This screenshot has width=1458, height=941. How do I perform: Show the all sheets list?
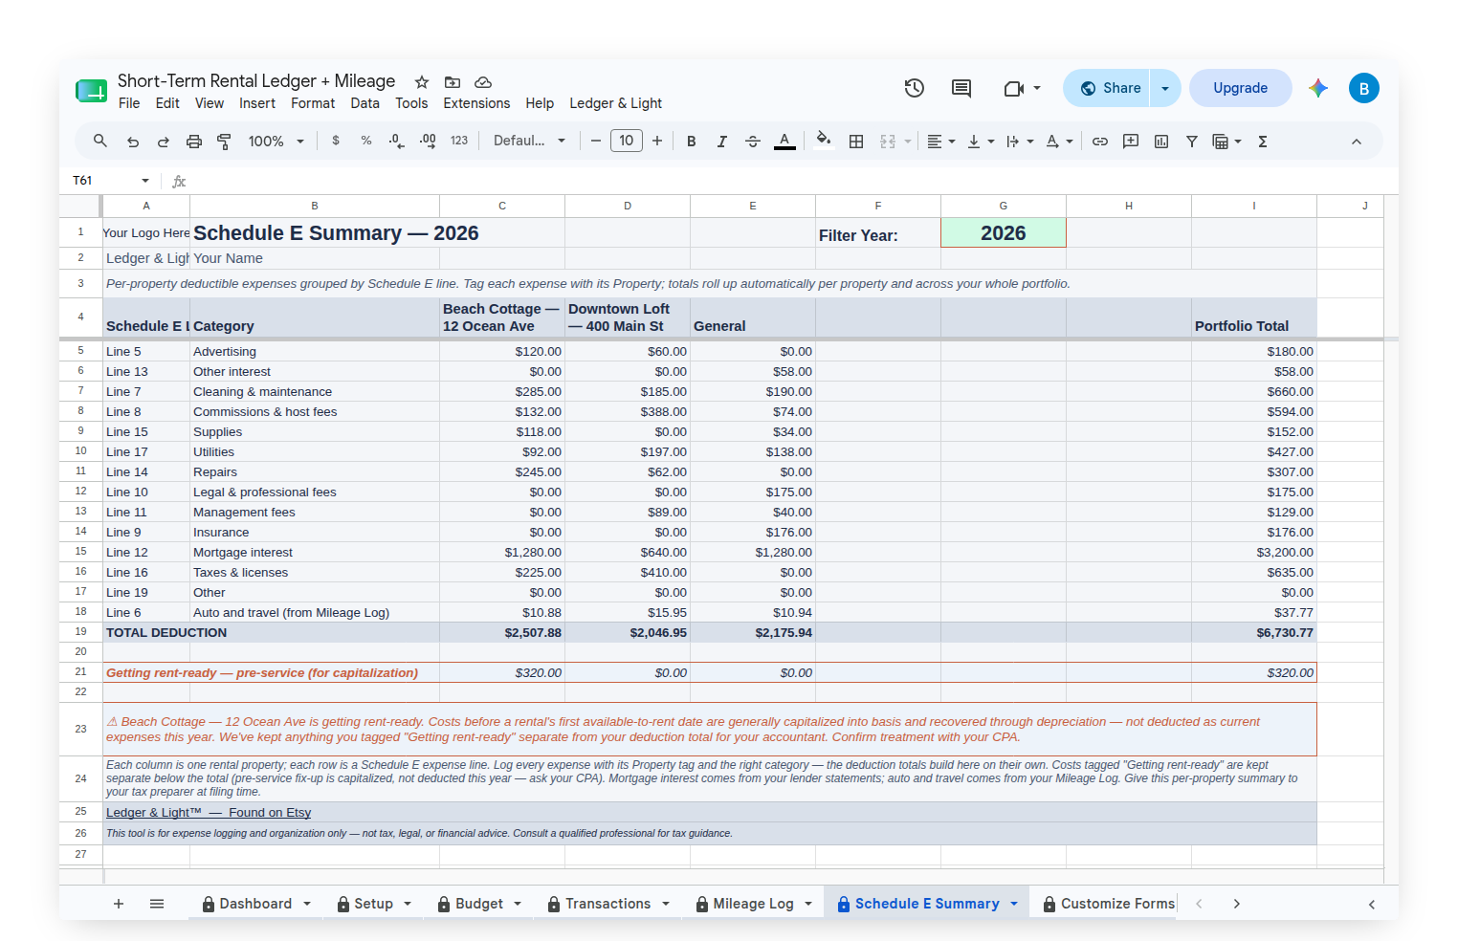pyautogui.click(x=157, y=904)
